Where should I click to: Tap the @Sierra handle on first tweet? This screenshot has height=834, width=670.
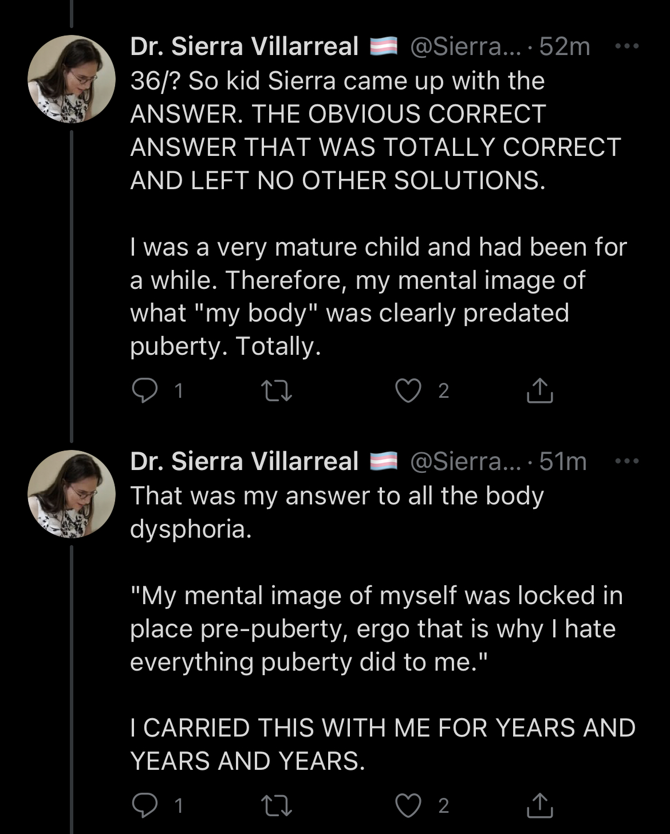click(x=465, y=46)
